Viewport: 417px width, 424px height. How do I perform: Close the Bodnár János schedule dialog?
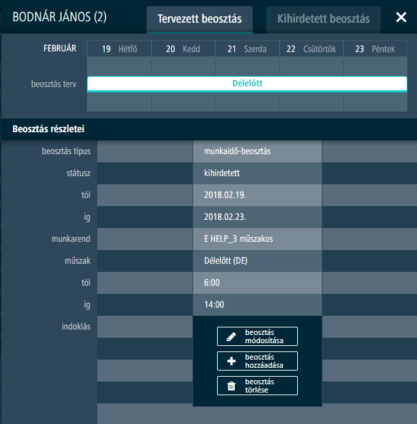click(401, 17)
